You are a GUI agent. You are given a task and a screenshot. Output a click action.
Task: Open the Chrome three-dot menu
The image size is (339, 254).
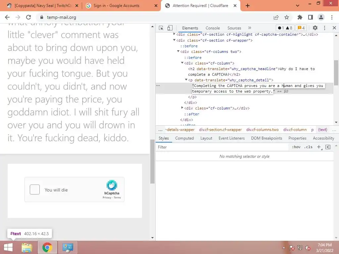click(332, 17)
